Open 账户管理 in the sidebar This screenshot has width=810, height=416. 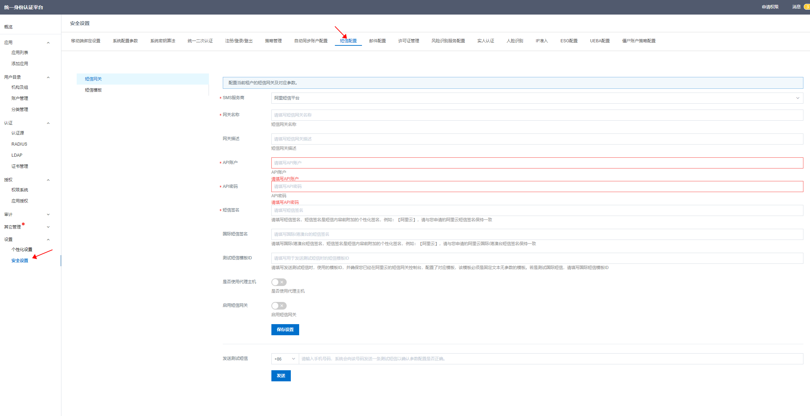(x=20, y=98)
